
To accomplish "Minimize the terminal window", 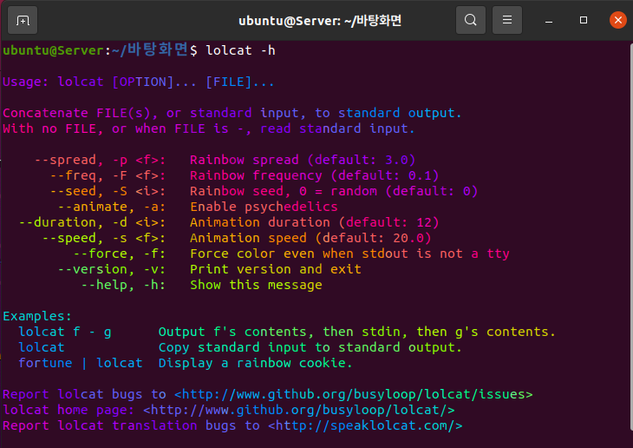I will point(549,20).
